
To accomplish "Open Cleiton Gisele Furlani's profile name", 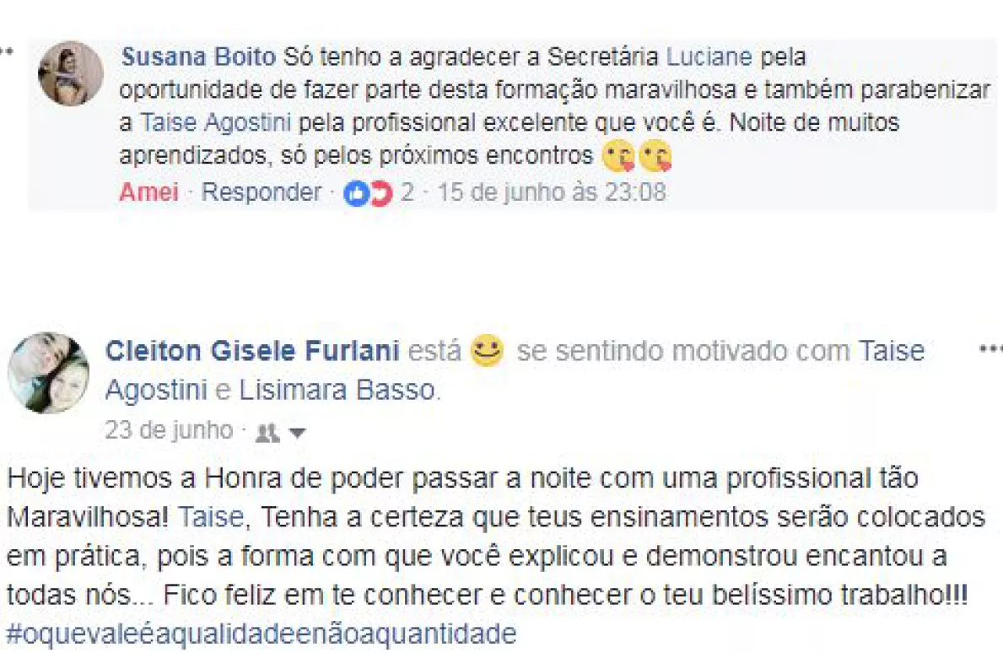I will pyautogui.click(x=251, y=350).
